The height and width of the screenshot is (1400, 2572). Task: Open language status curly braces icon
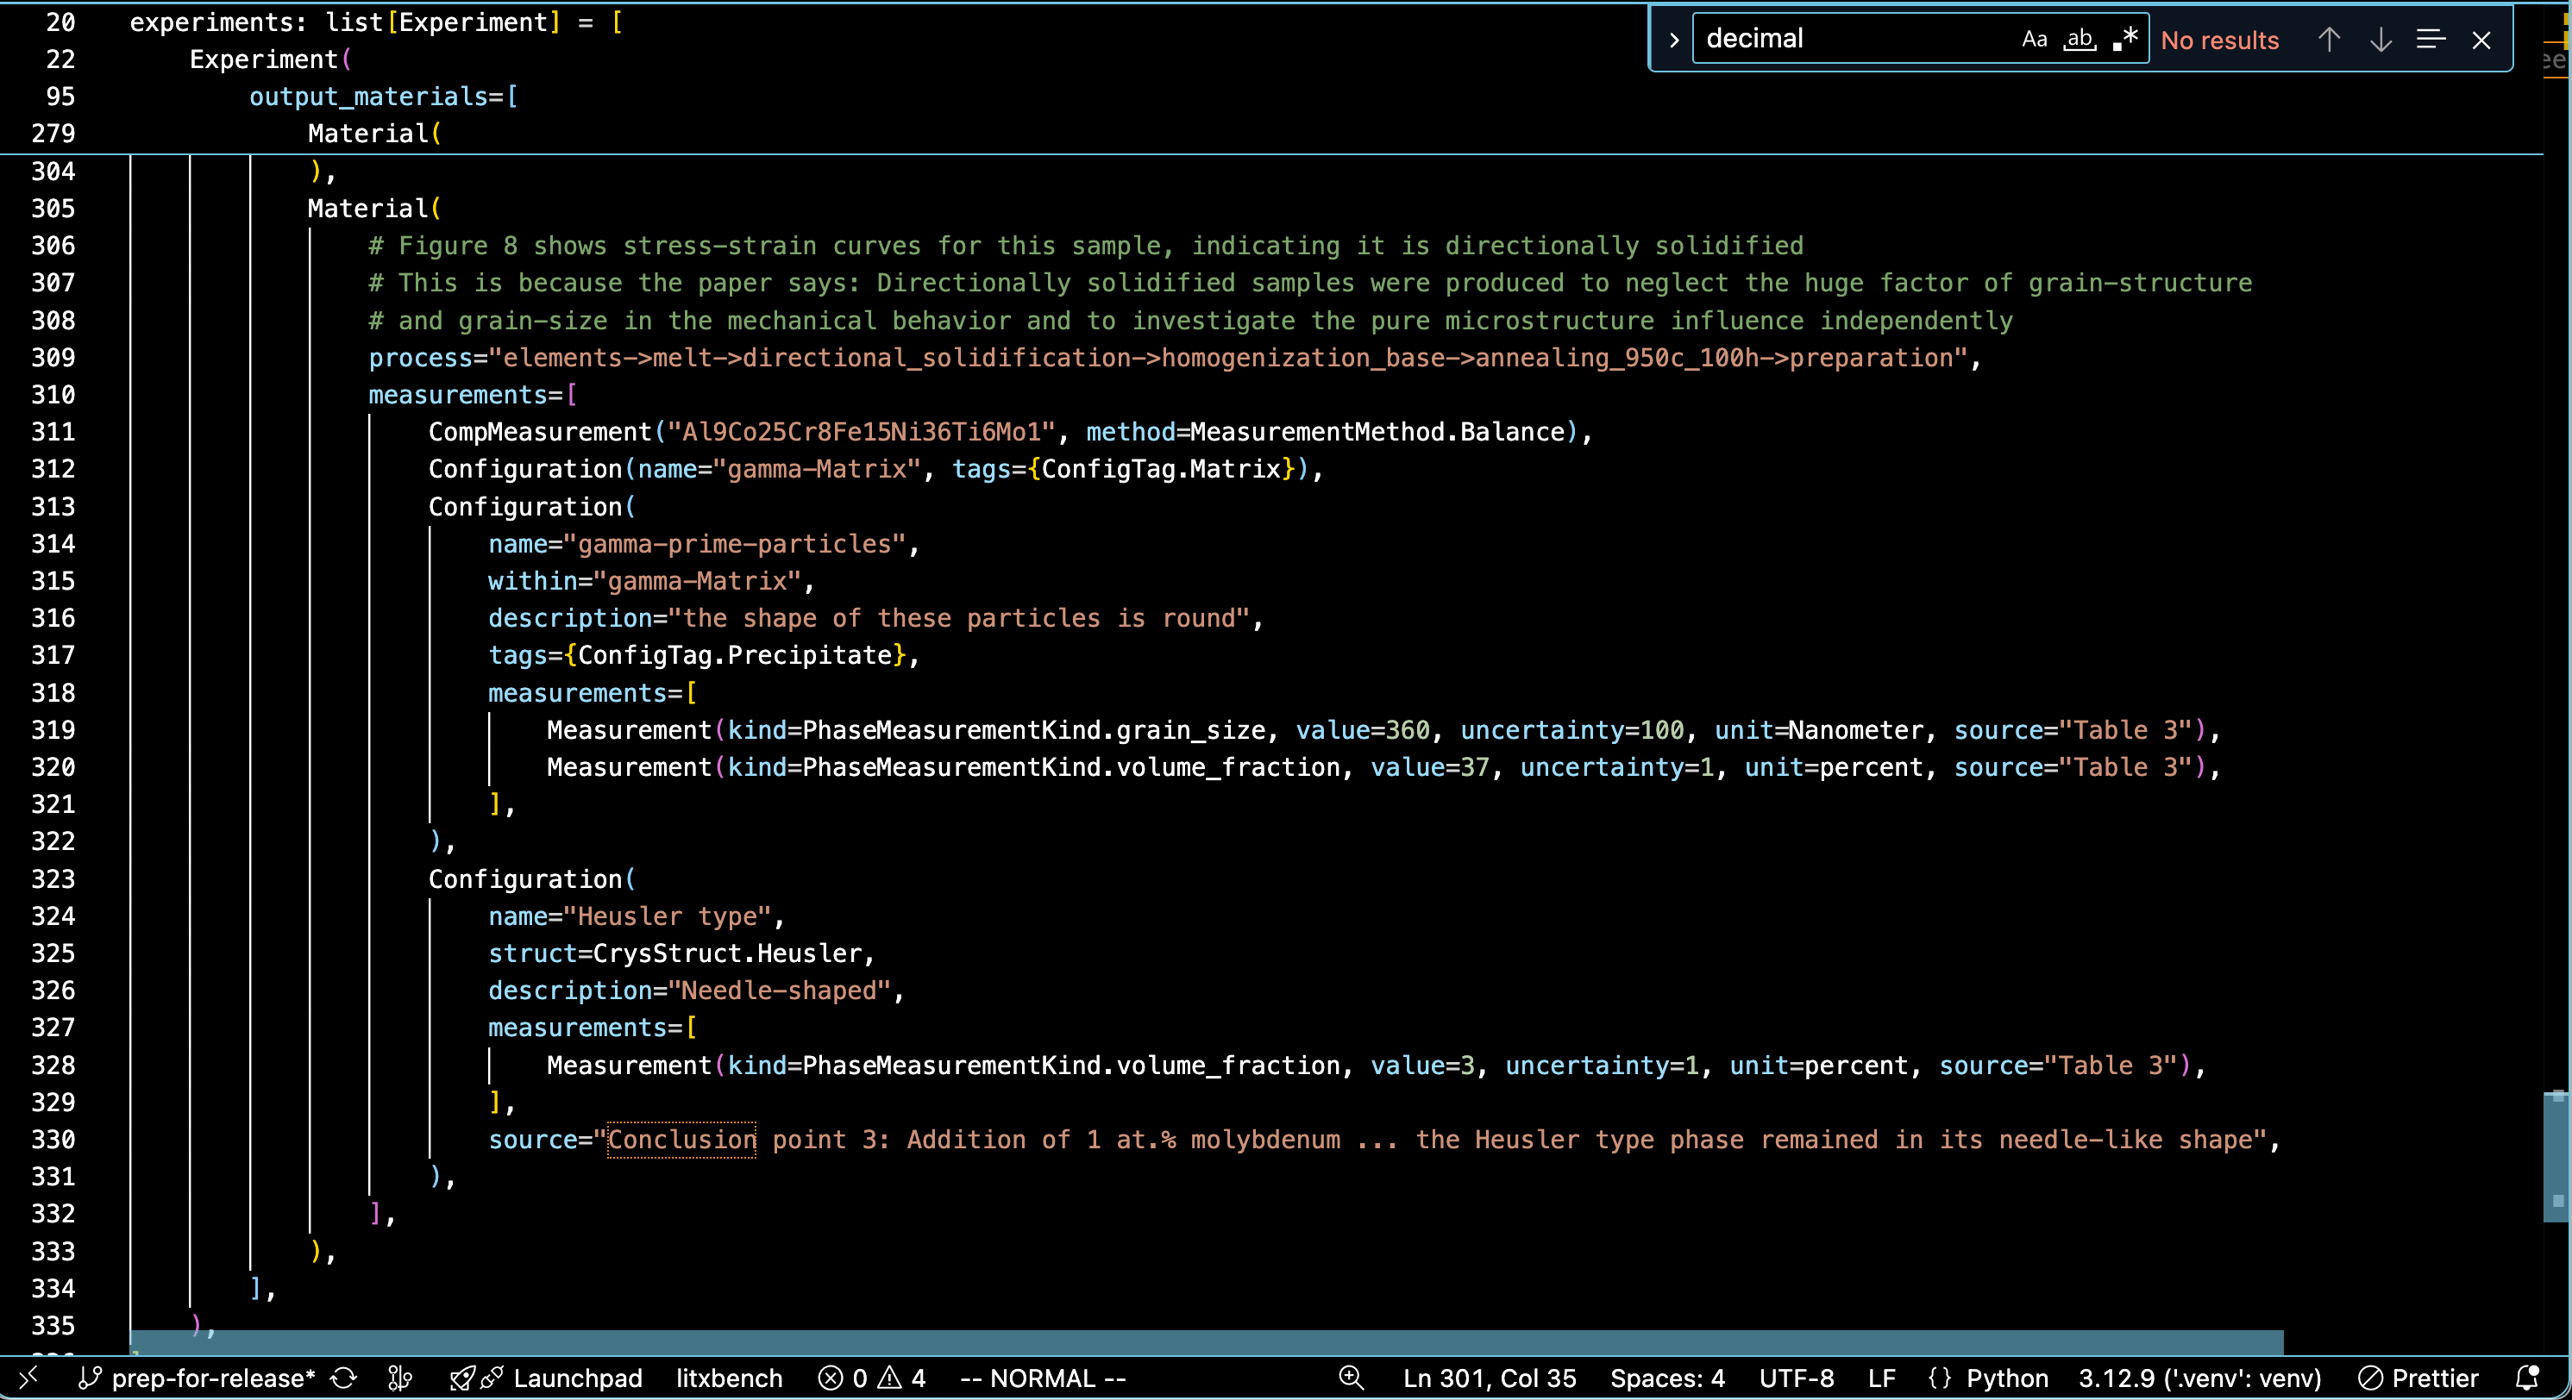(1939, 1378)
